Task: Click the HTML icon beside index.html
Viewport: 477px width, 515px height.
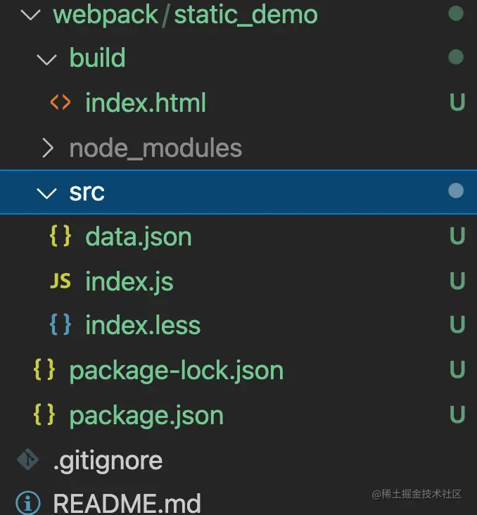Action: [x=60, y=103]
